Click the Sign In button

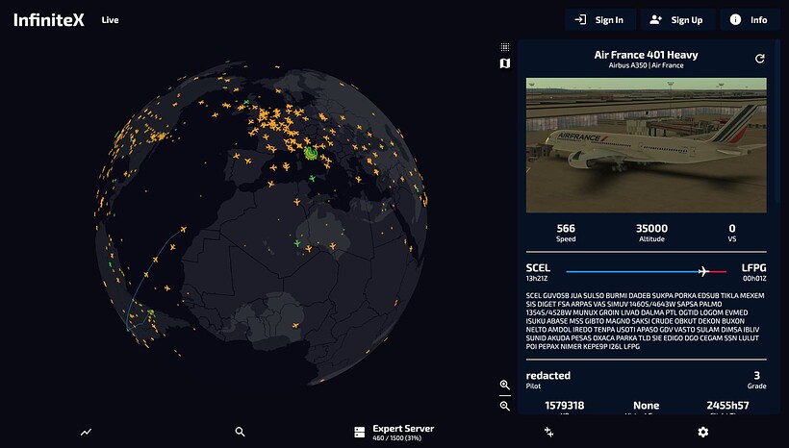coord(600,20)
